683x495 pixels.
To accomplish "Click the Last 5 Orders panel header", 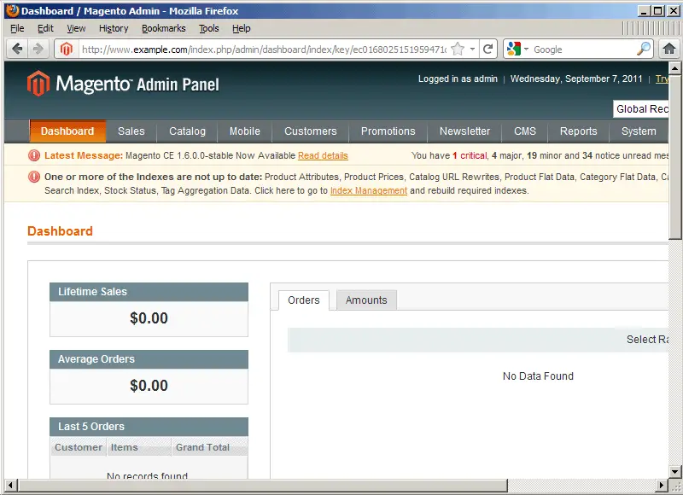I will [x=149, y=427].
